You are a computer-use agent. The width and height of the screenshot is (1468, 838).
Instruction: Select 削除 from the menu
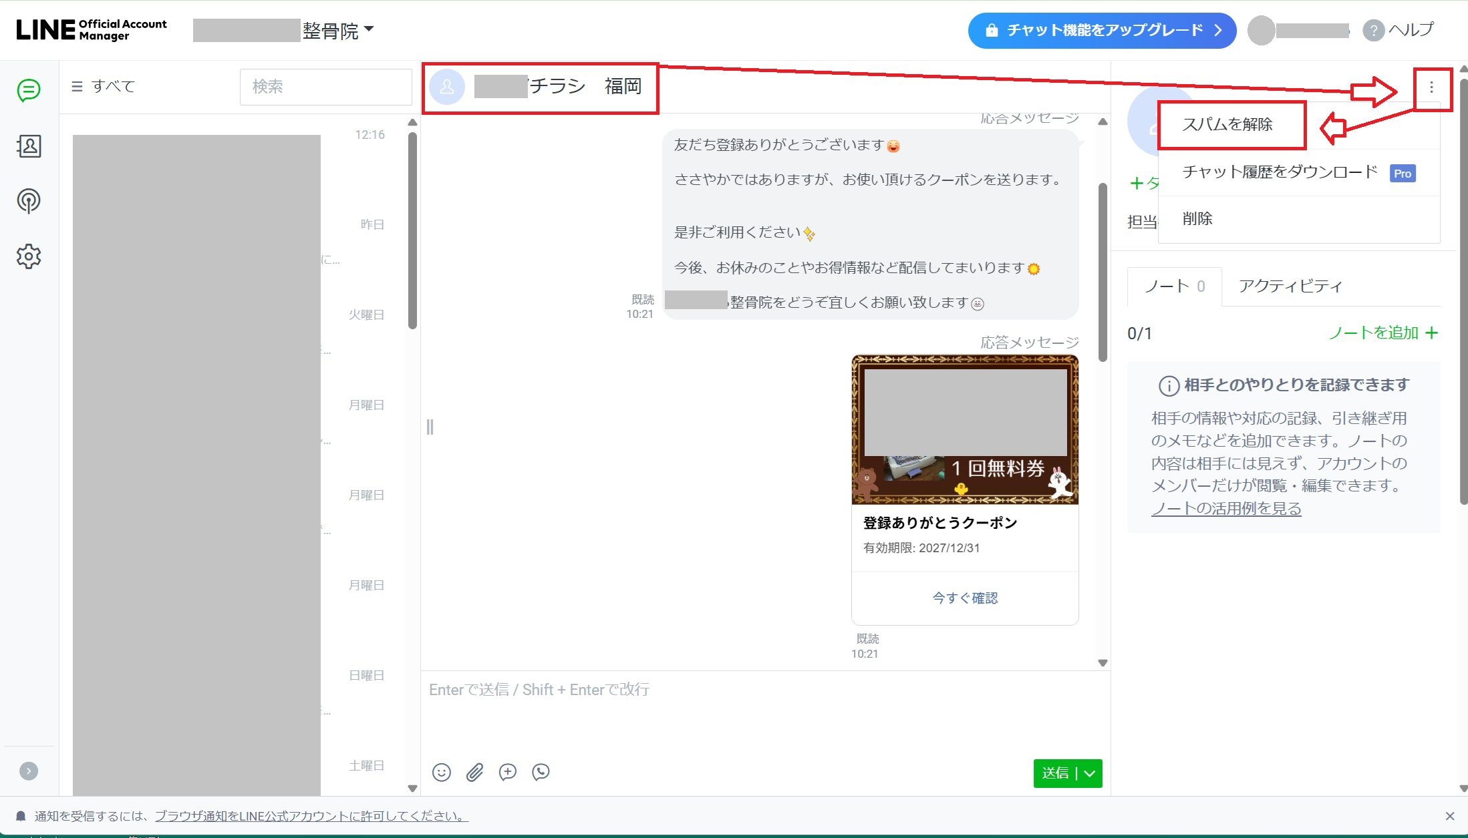[1298, 219]
